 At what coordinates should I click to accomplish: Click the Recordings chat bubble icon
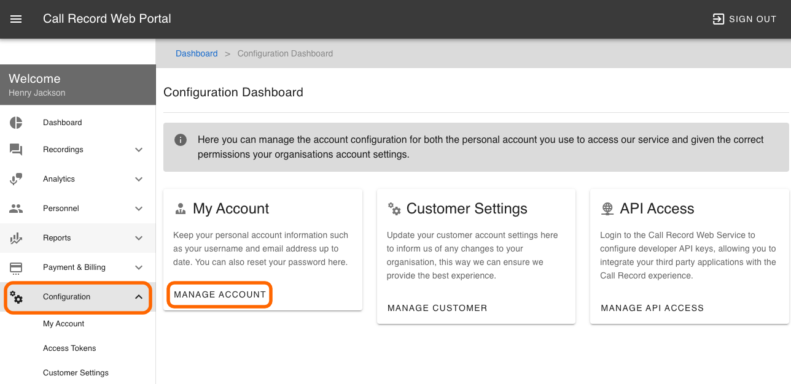coord(16,150)
